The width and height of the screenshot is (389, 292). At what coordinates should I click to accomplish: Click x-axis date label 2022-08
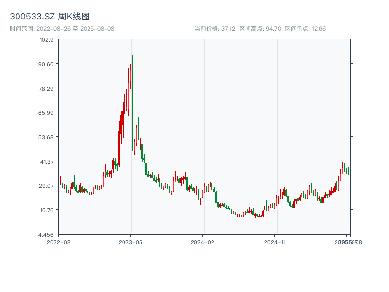tap(58, 242)
